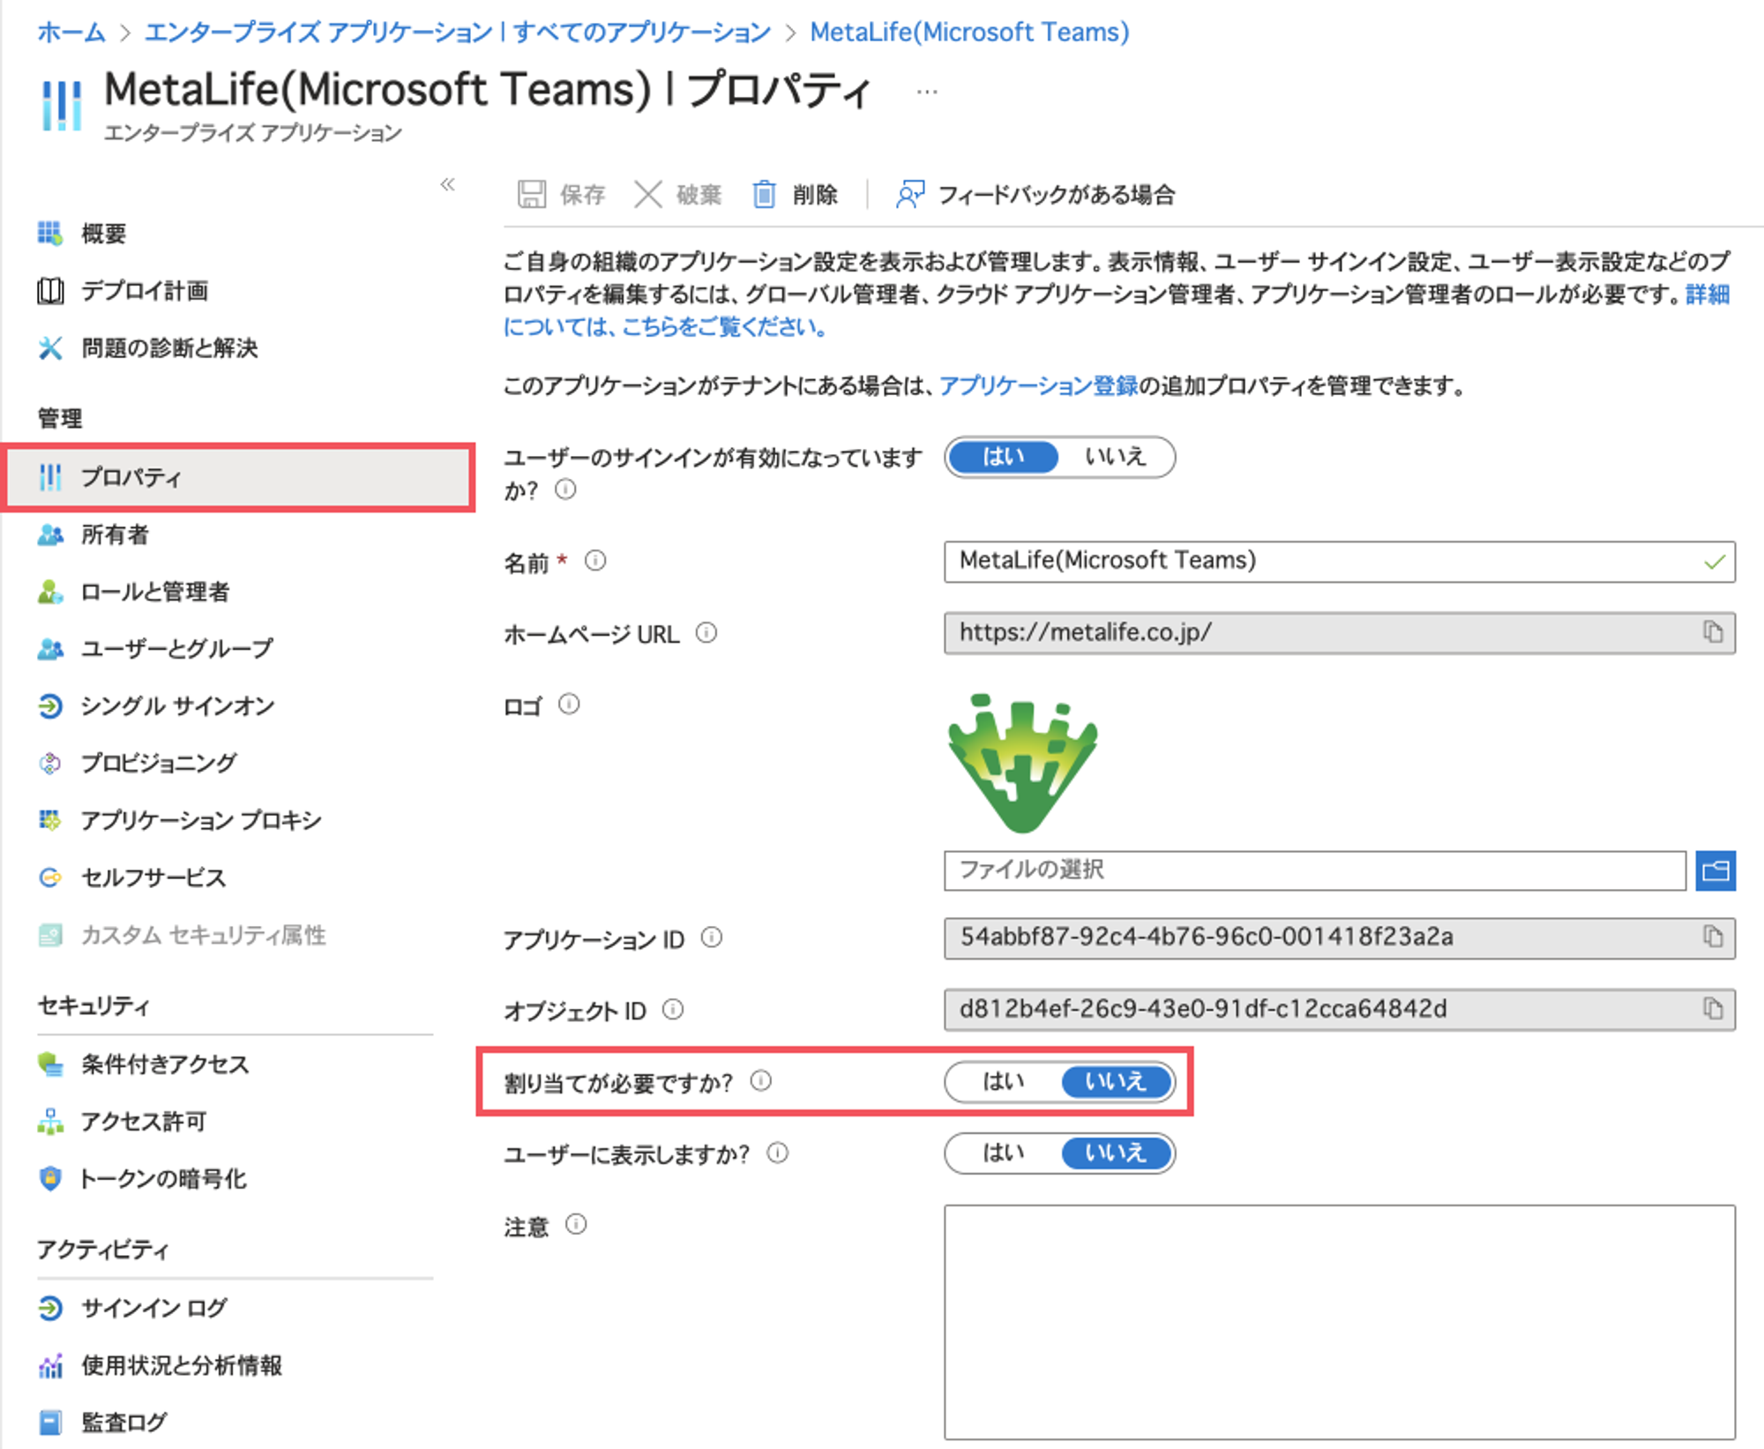Viewport: 1764px width, 1449px height.
Task: Click the プロビジョニング icon
Action: (50, 764)
